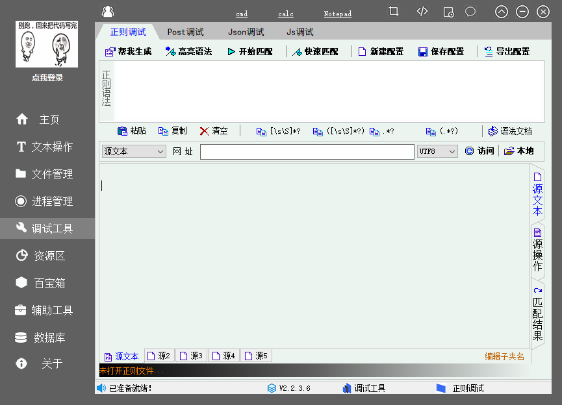Click the 网址 URL input field
The width and height of the screenshot is (562, 405).
pyautogui.click(x=307, y=151)
